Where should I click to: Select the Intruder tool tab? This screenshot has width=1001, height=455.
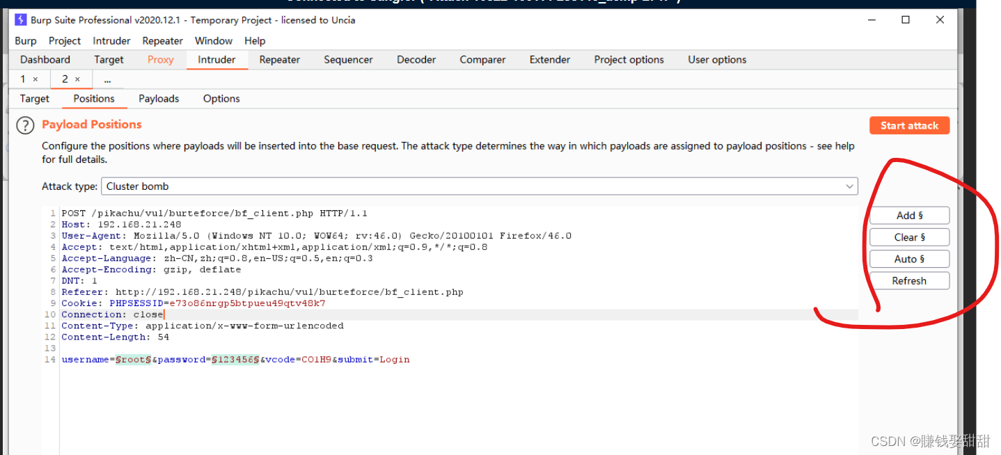[216, 60]
